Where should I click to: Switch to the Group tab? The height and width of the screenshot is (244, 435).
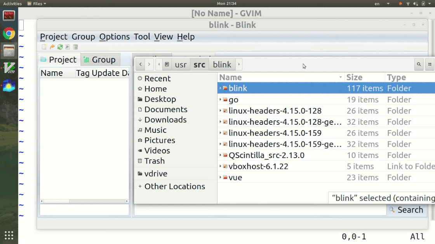100,60
